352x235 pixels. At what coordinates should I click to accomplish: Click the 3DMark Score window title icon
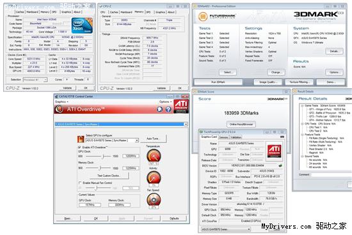point(195,91)
